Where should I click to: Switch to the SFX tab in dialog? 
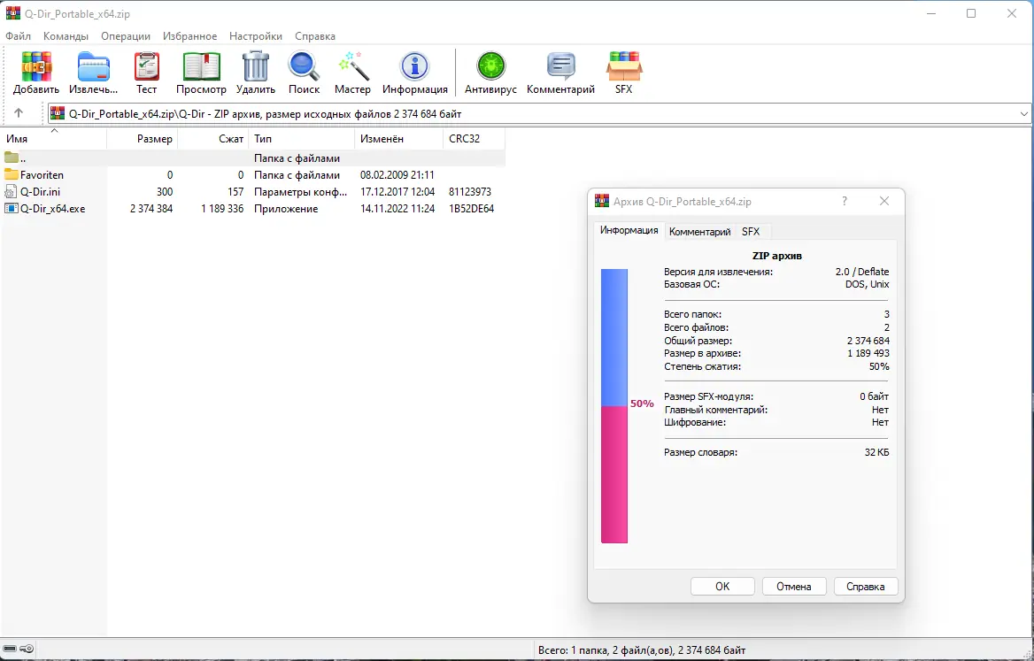(751, 231)
